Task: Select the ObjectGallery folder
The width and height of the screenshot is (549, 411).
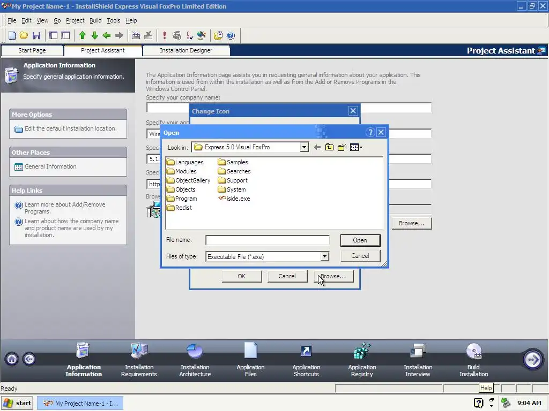Action: tap(189, 180)
